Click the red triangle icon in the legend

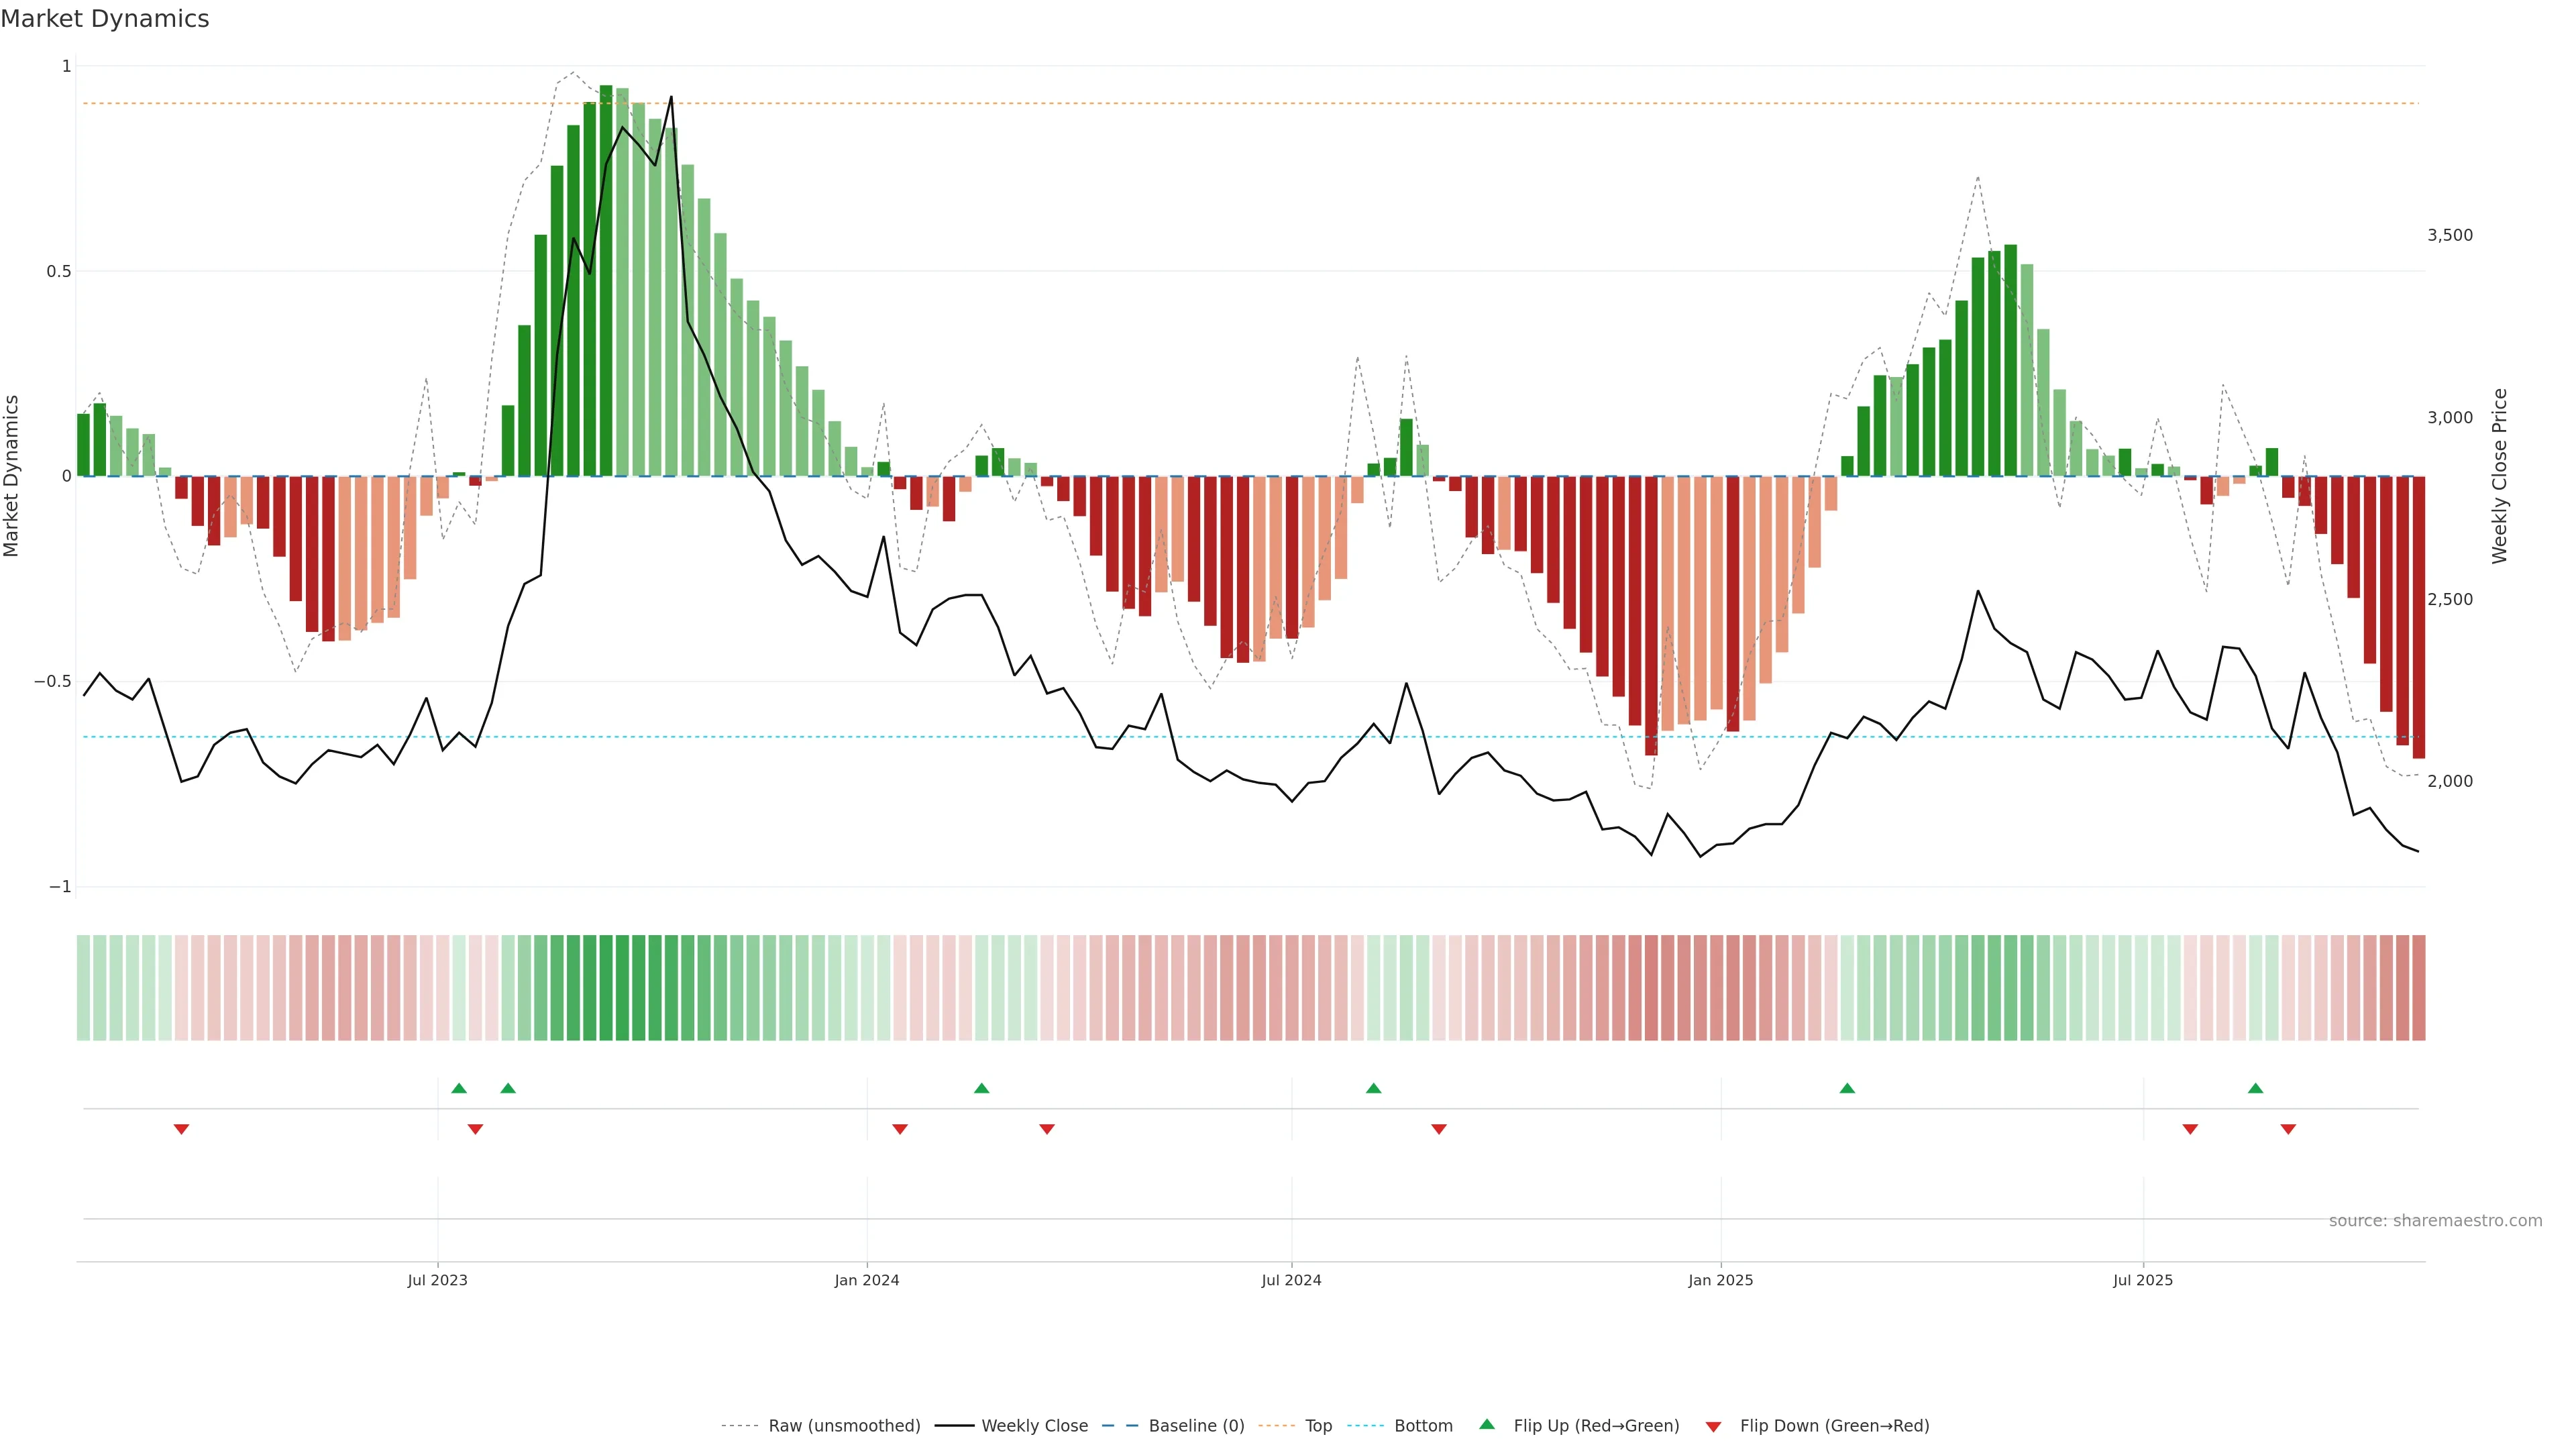click(x=1713, y=1426)
